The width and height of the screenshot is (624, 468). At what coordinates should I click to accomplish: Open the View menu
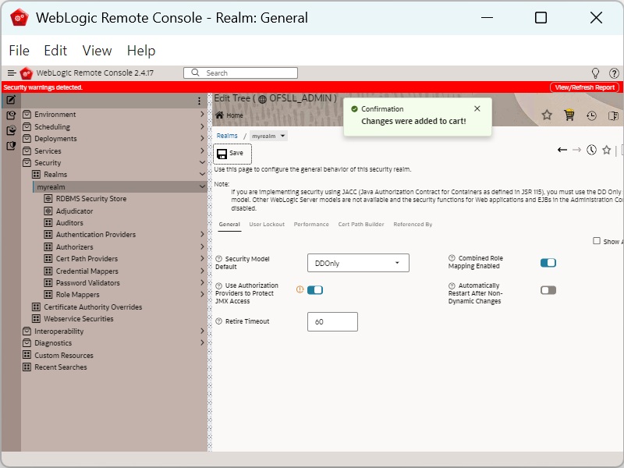pos(97,51)
